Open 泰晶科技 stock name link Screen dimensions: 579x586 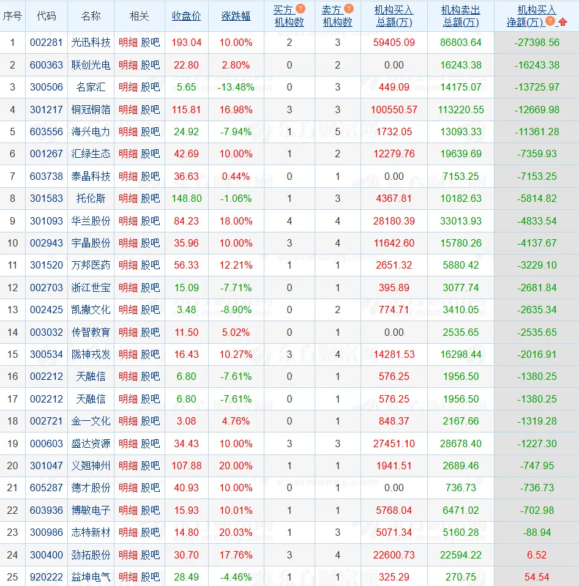coord(91,176)
